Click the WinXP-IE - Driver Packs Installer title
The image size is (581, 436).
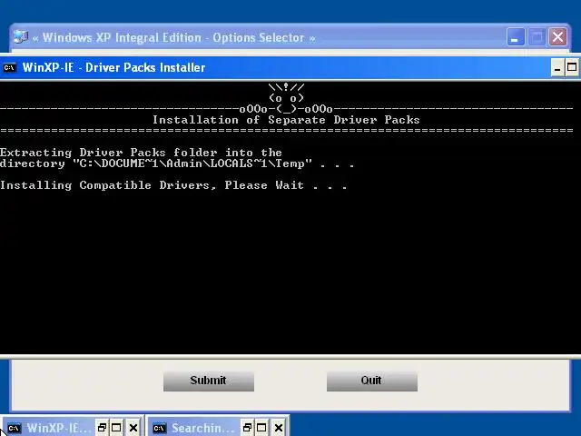coord(113,67)
